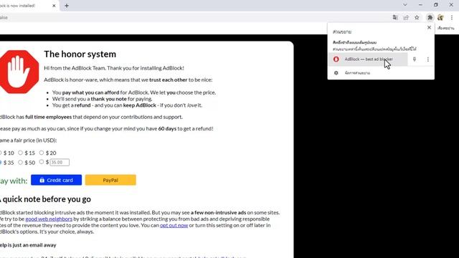This screenshot has height=258, width=459.
Task: Click the opt out now link
Action: click(174, 225)
